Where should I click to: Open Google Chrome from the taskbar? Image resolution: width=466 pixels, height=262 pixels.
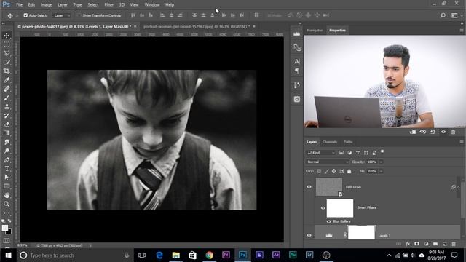pyautogui.click(x=209, y=255)
